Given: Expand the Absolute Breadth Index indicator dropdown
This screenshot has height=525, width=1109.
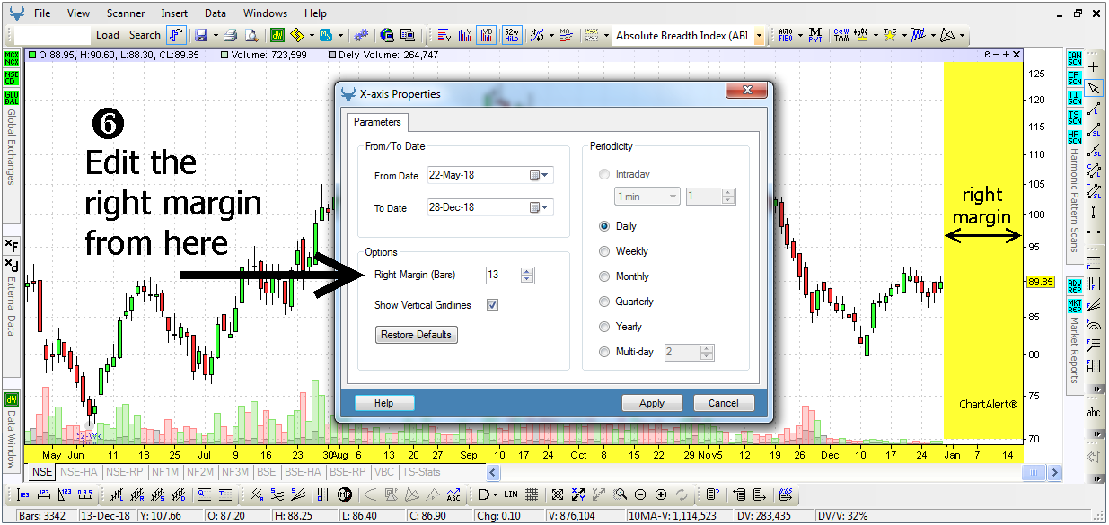Looking at the screenshot, I should pyautogui.click(x=759, y=36).
